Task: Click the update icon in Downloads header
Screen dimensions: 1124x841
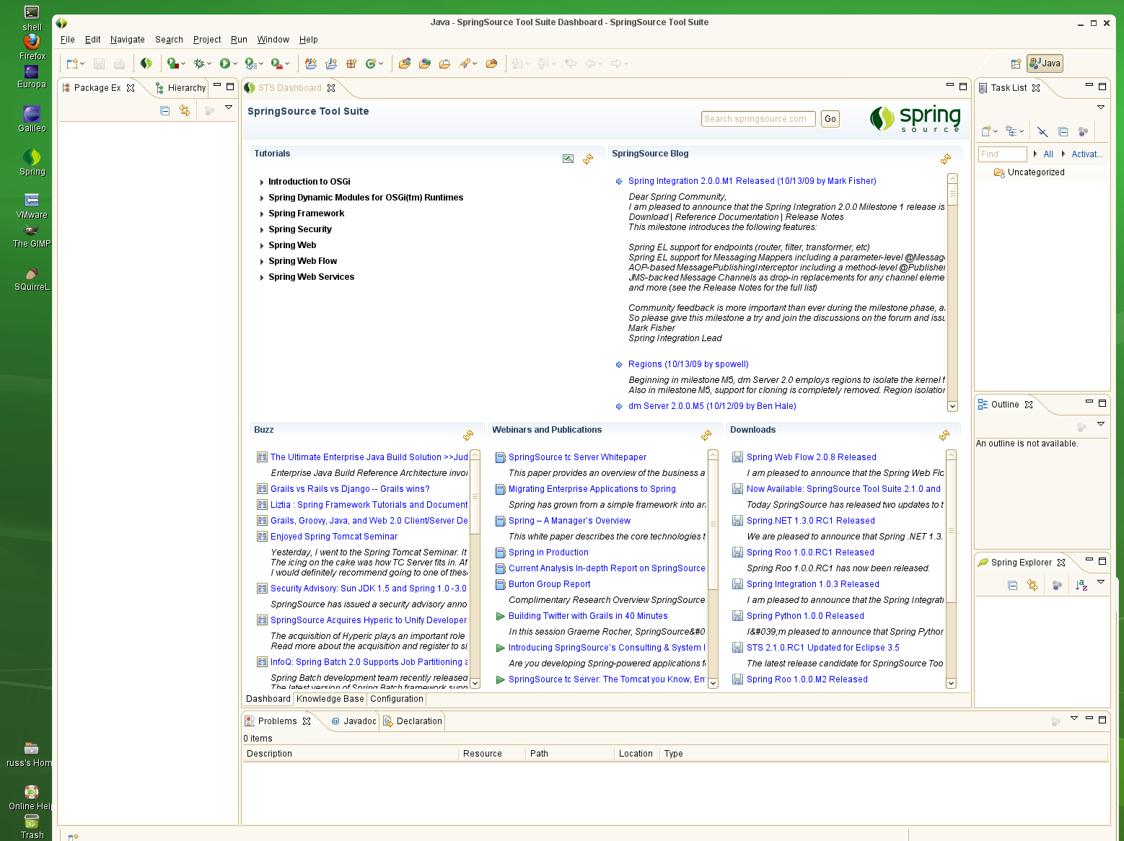Action: pos(944,435)
